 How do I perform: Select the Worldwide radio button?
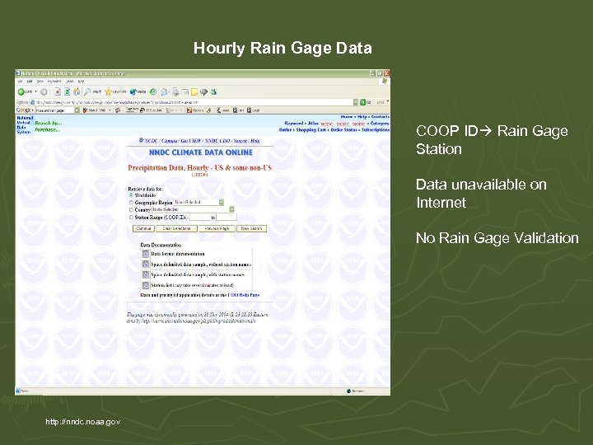click(131, 195)
